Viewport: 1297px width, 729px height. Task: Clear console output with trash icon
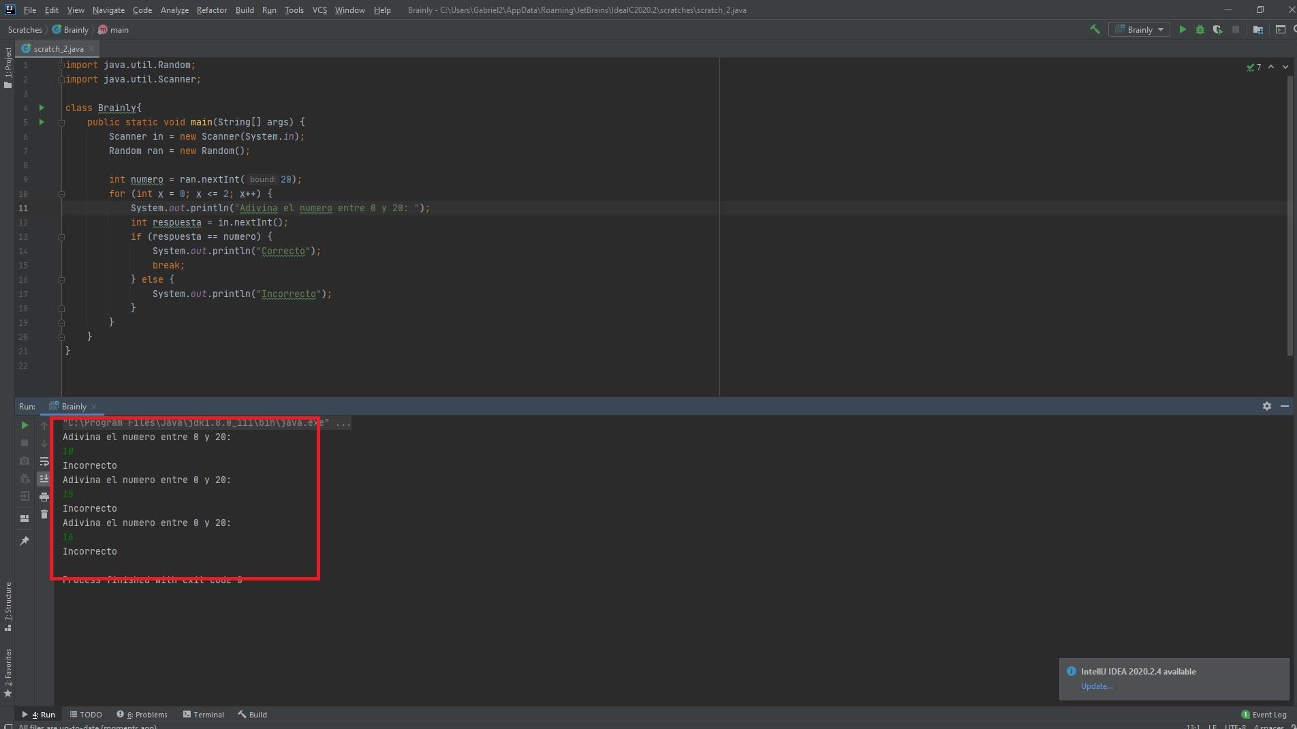coord(44,514)
